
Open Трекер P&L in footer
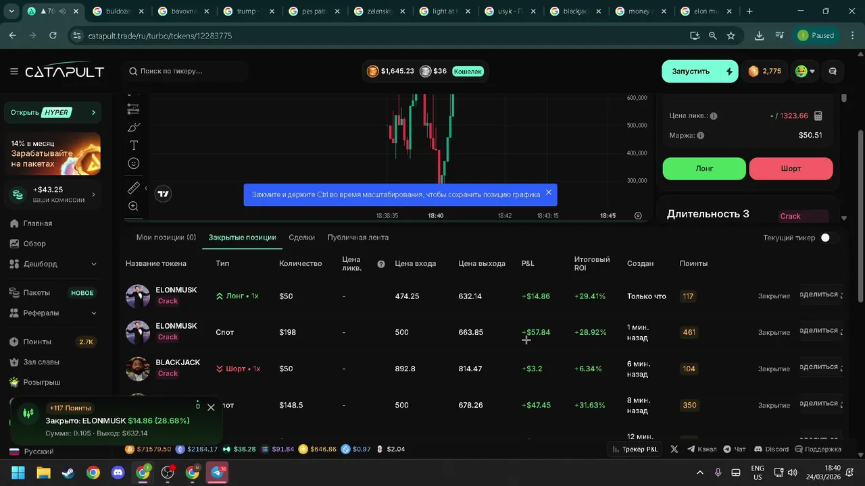(x=635, y=449)
